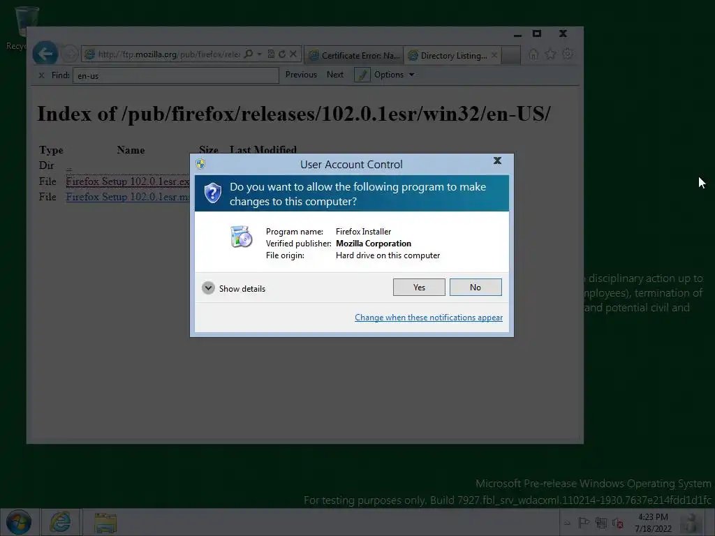Click the 'Hard drive on this computer' text

click(x=388, y=255)
